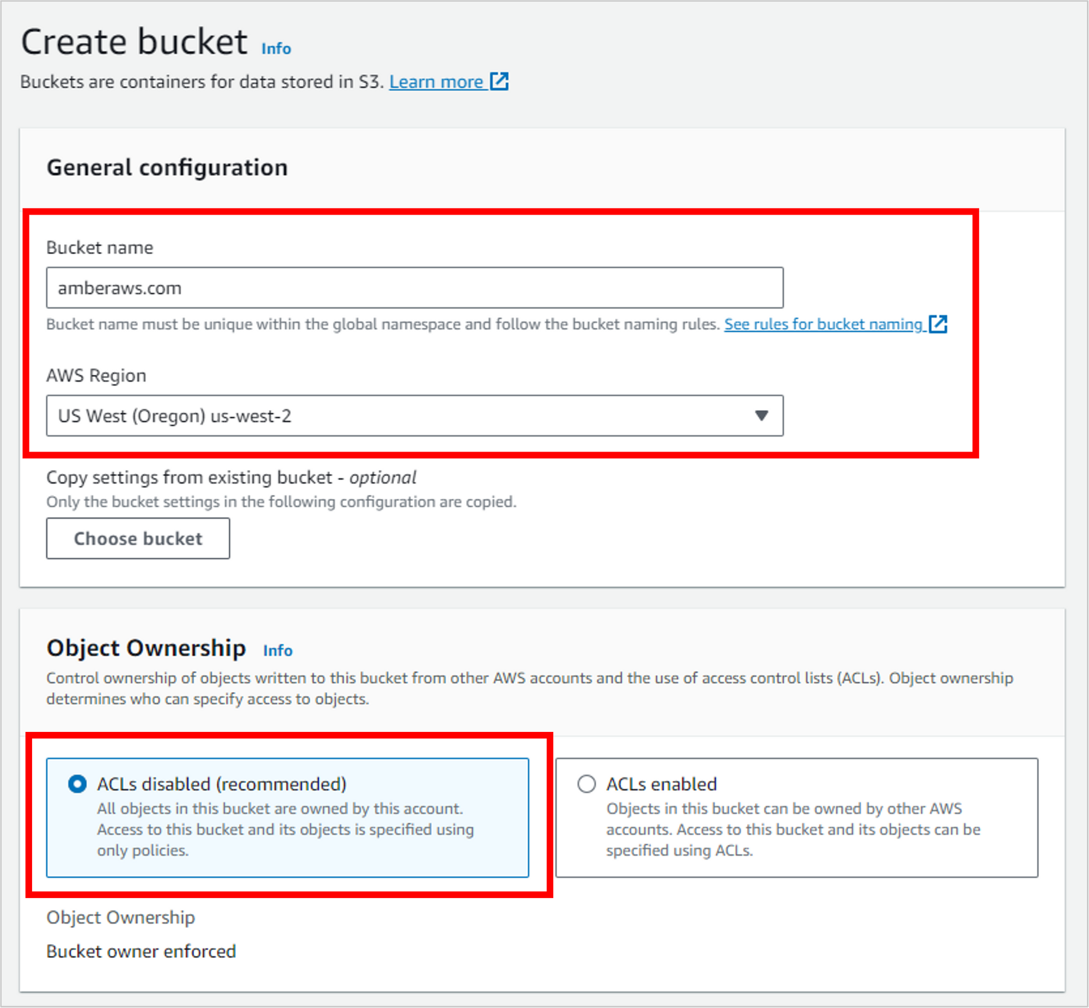Open the Info link beside Create bucket
The height and width of the screenshot is (1008, 1089).
click(276, 48)
